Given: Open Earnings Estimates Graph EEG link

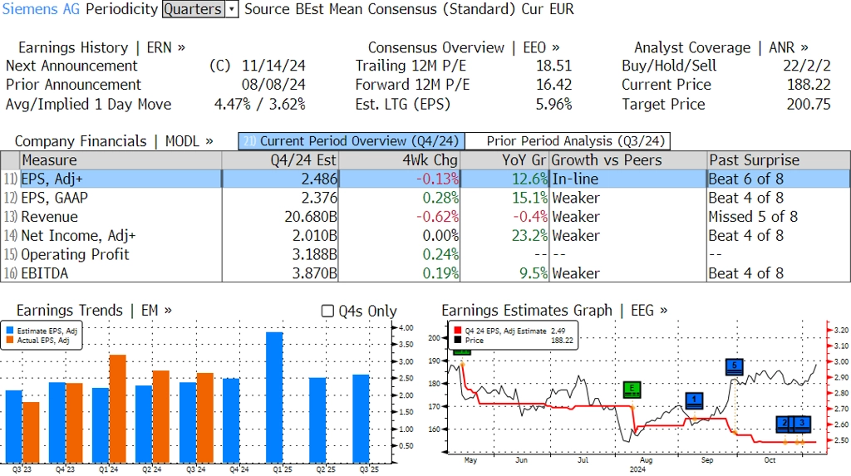Looking at the screenshot, I should [x=554, y=311].
